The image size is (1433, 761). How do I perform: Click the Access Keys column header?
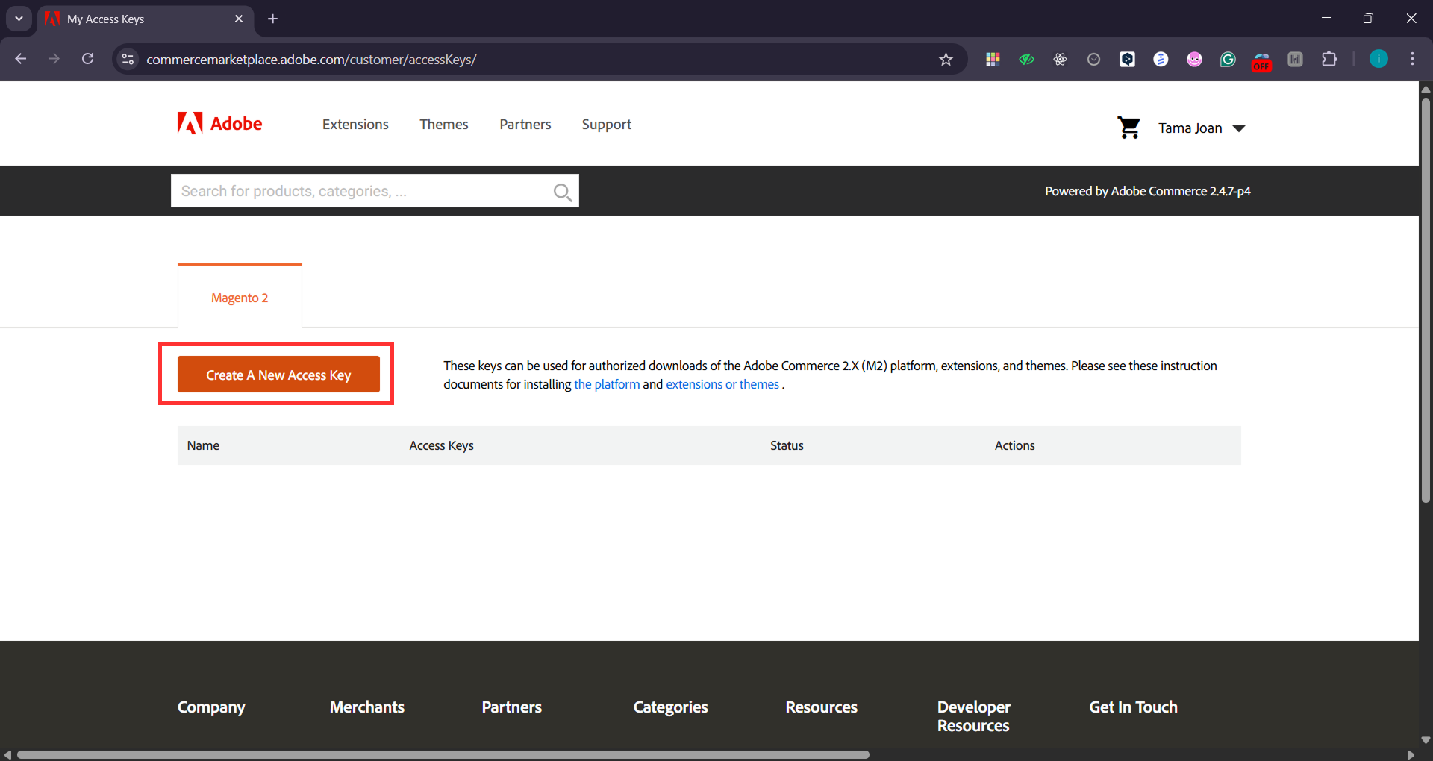441,445
